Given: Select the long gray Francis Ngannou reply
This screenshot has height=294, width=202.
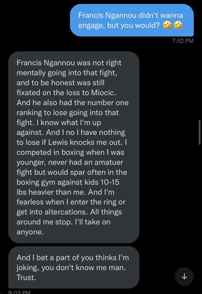Looking at the screenshot, I should 74,147.
